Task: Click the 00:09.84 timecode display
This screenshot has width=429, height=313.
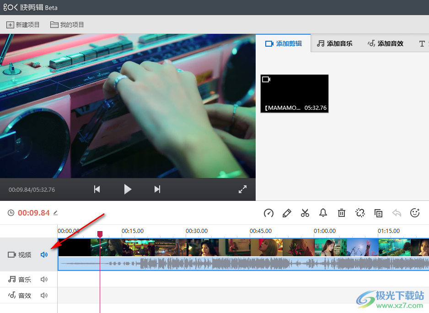Action: [x=34, y=213]
